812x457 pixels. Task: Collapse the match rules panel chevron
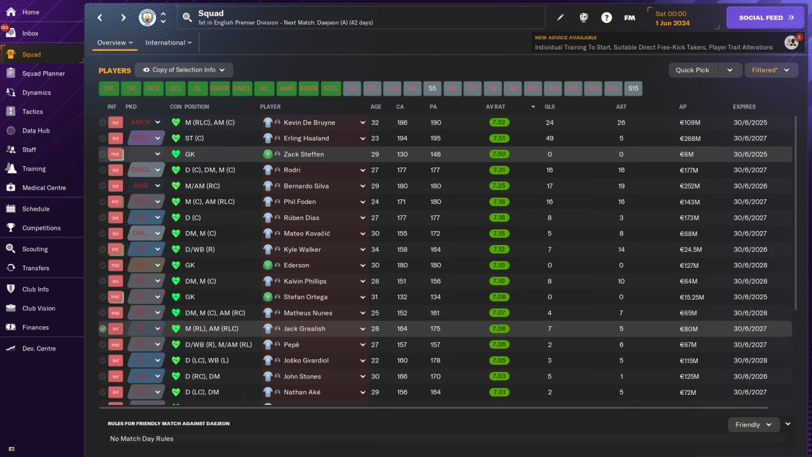(x=788, y=424)
